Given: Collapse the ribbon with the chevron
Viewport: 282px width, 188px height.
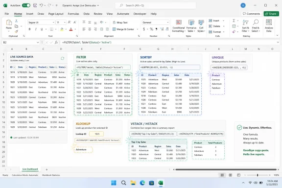Looking at the screenshot, I should click(277, 35).
